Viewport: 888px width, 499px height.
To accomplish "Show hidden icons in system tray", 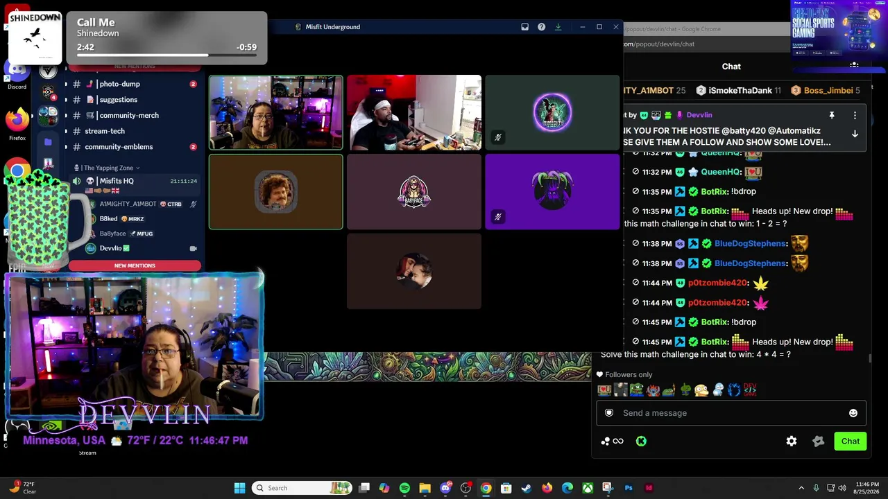I will coord(801,488).
